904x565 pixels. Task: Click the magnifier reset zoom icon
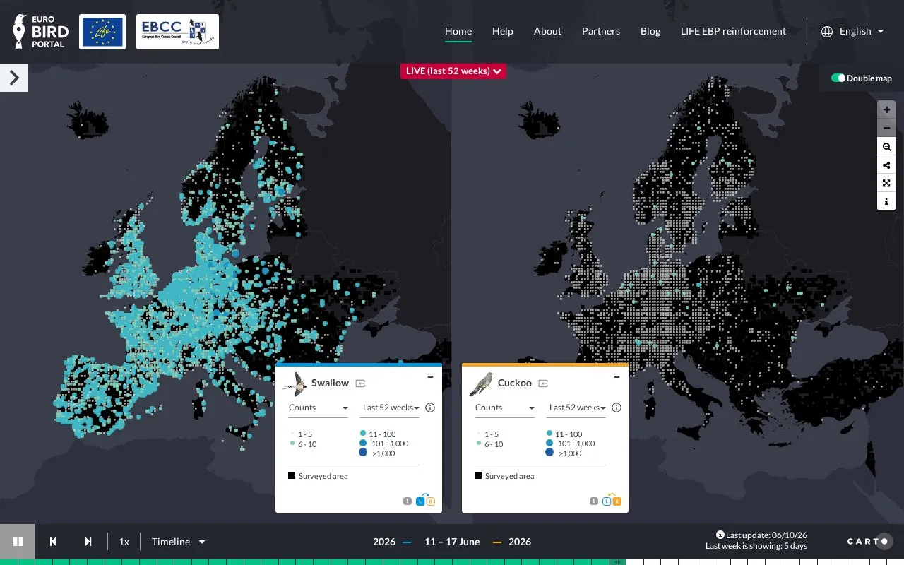(886, 147)
